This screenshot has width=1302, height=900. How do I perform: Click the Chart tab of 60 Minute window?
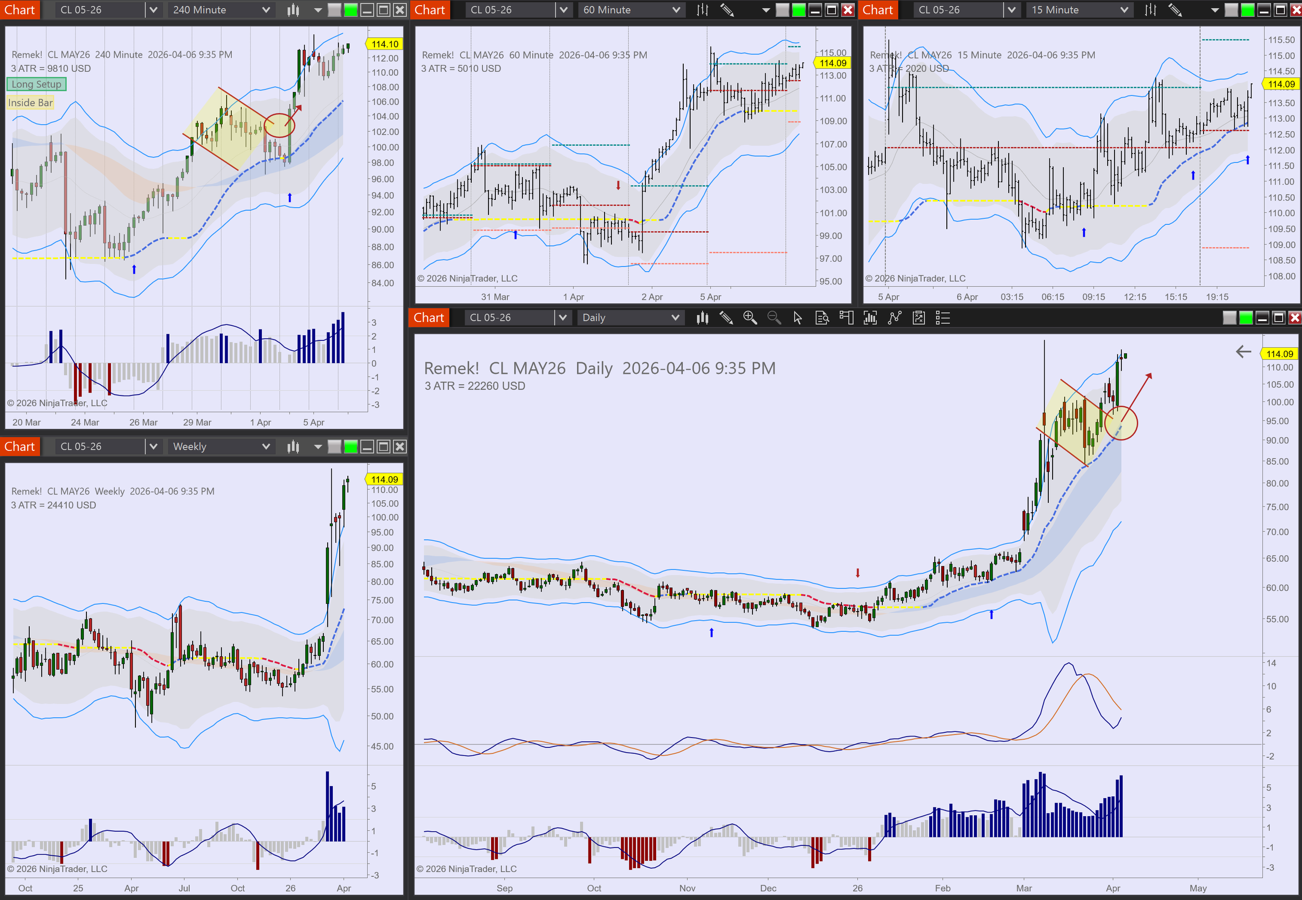pyautogui.click(x=430, y=9)
